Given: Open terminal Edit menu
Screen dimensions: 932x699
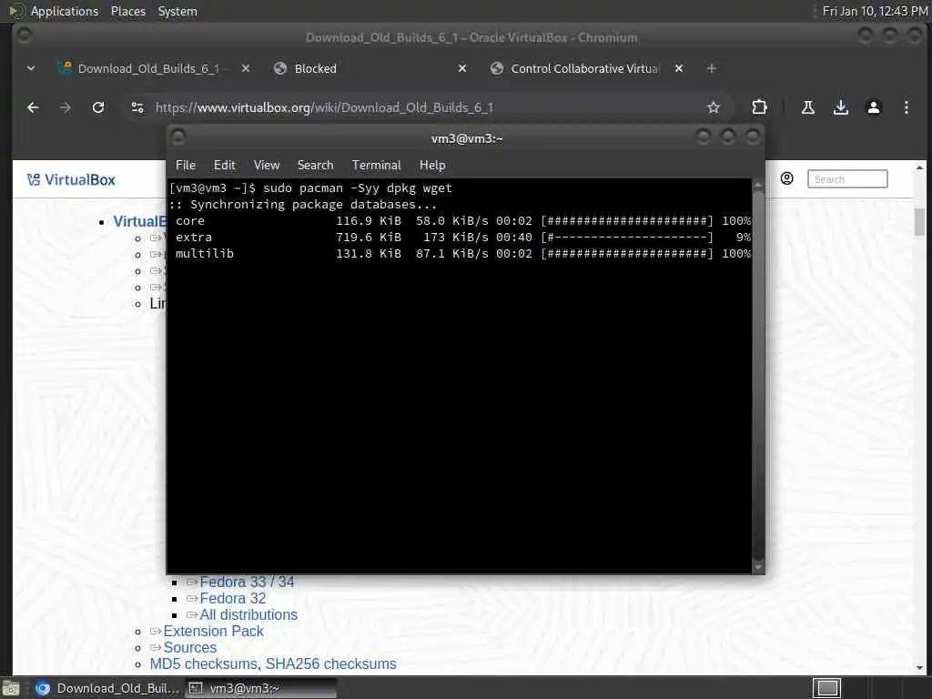Looking at the screenshot, I should (225, 166).
